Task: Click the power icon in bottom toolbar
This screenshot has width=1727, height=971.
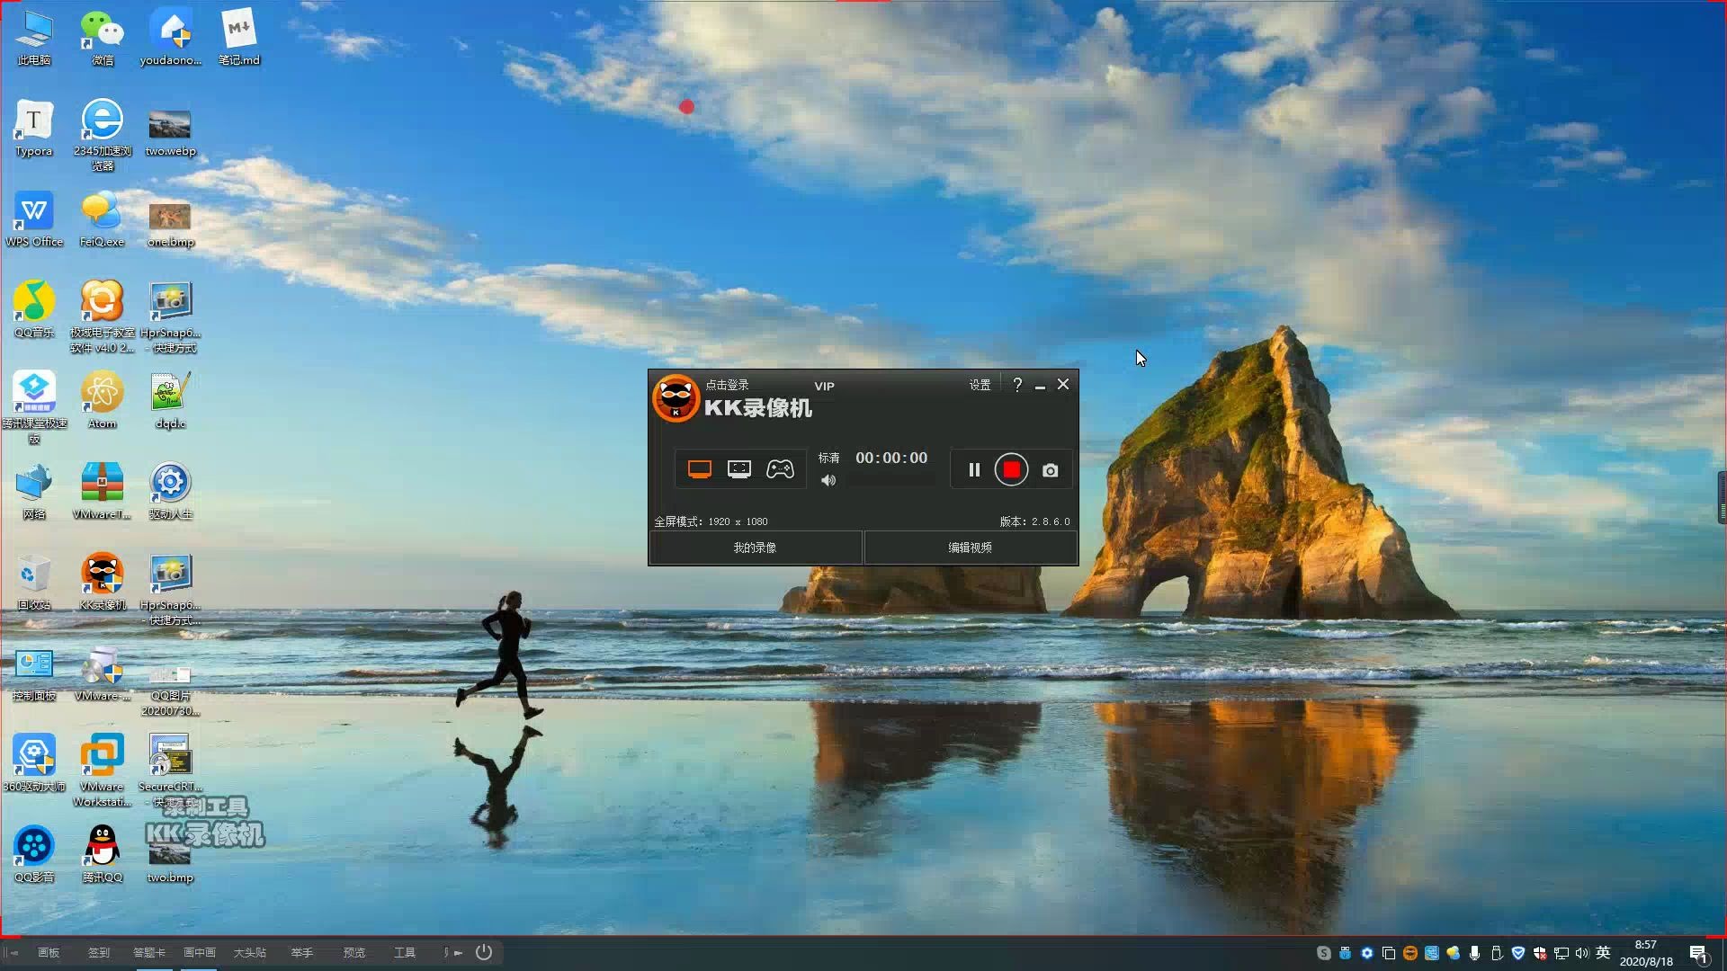Action: pos(484,952)
